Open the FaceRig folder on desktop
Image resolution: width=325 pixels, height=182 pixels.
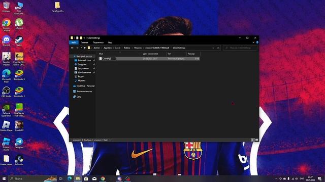pyautogui.click(x=57, y=7)
